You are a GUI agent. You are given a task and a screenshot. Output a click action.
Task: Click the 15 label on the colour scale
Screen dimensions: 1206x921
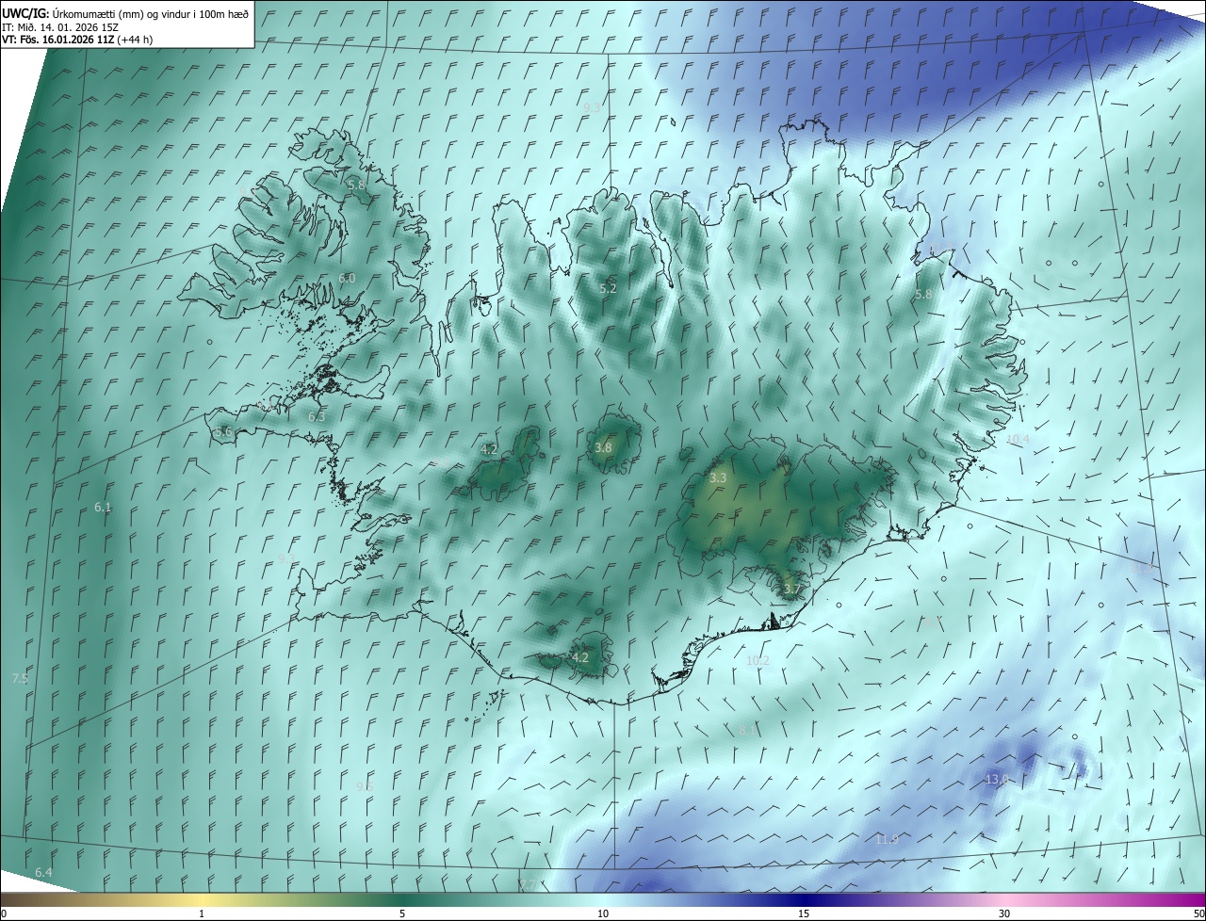pyautogui.click(x=804, y=913)
